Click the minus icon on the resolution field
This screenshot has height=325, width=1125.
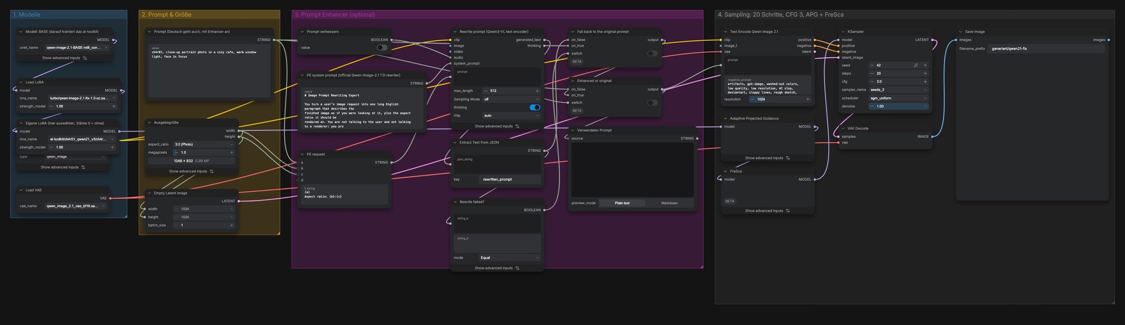pyautogui.click(x=752, y=99)
